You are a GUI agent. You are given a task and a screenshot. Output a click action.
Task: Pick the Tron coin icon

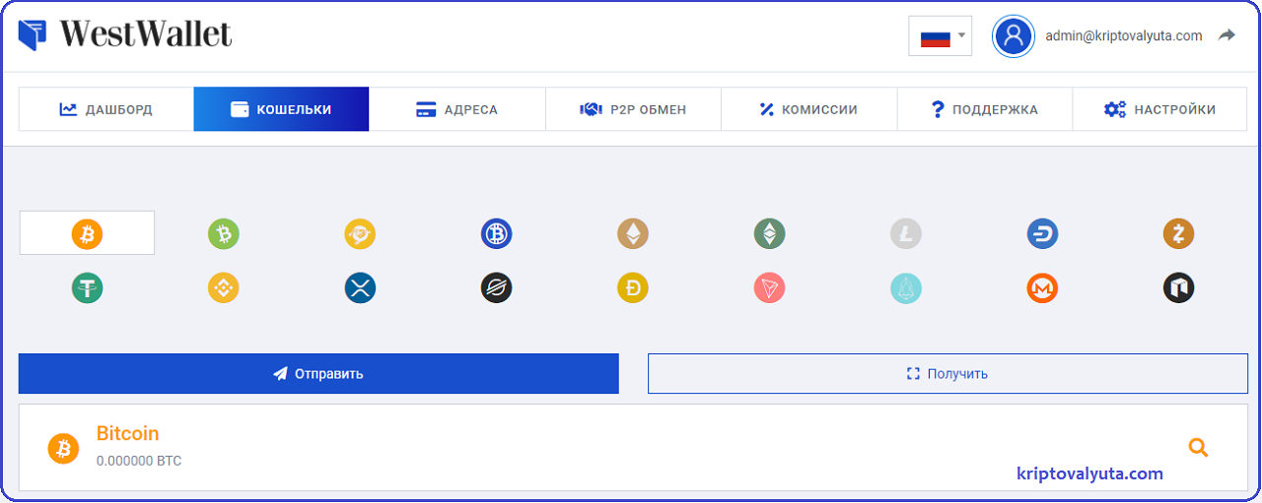click(x=769, y=287)
